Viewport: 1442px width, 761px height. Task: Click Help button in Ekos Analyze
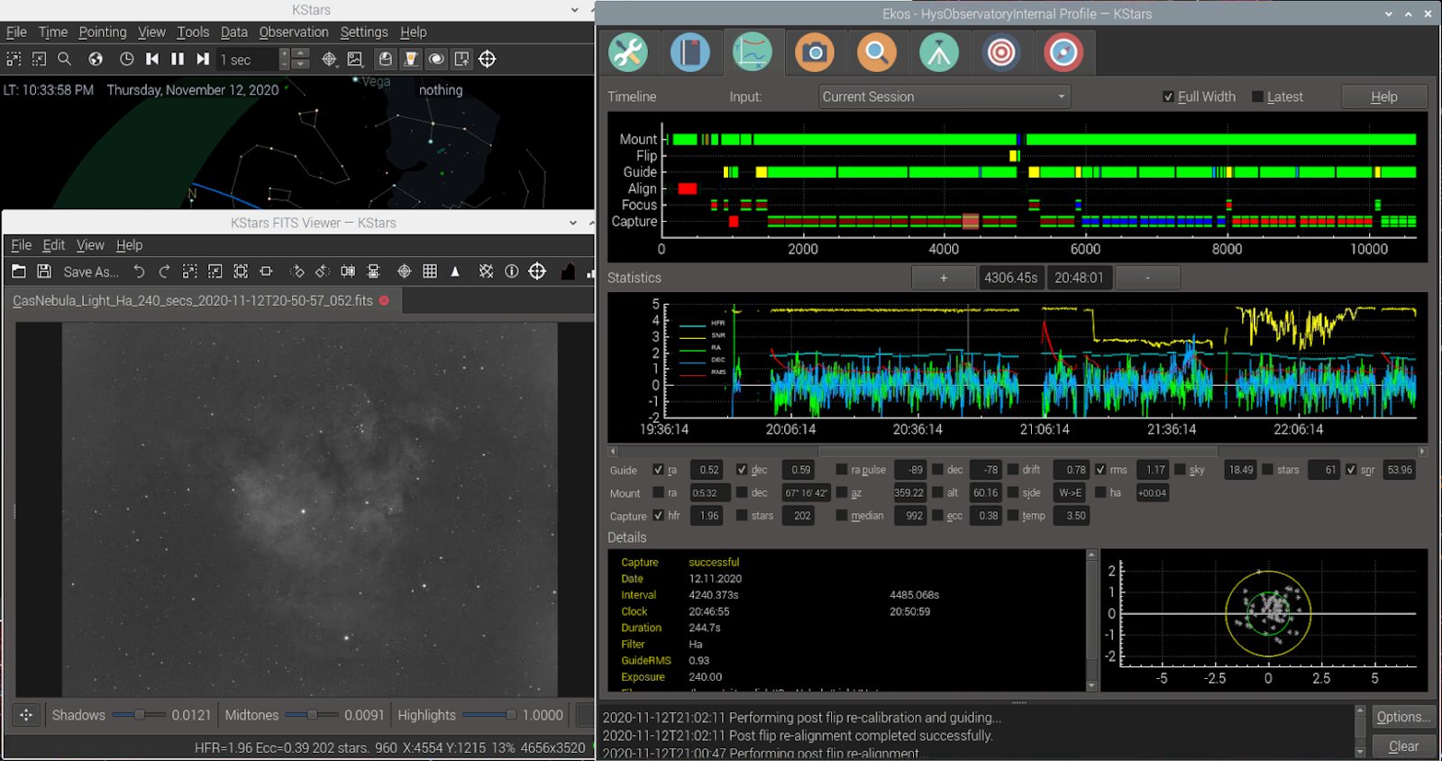tap(1384, 96)
